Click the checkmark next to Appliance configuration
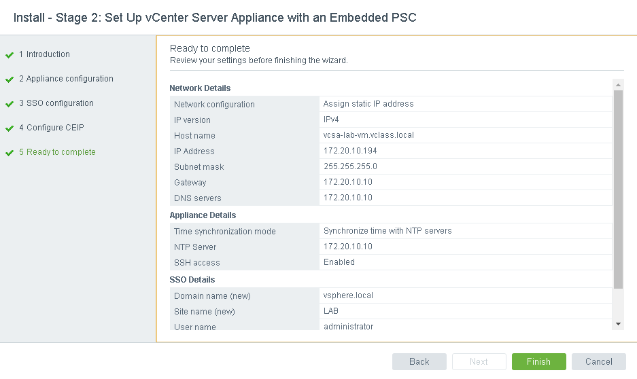The height and width of the screenshot is (379, 637). tap(10, 79)
